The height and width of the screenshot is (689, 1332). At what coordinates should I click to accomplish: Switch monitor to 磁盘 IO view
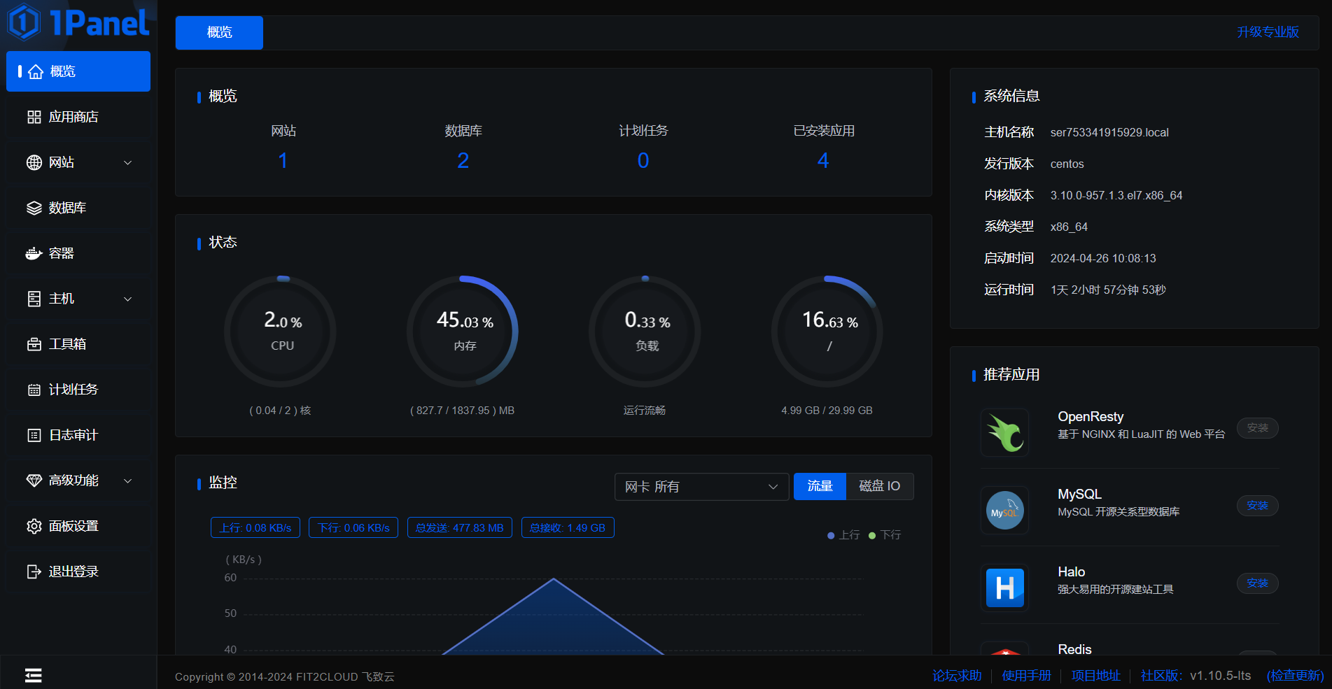[x=880, y=486]
